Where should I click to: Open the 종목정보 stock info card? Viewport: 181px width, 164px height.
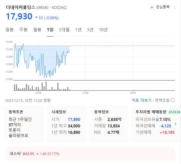[109, 124]
